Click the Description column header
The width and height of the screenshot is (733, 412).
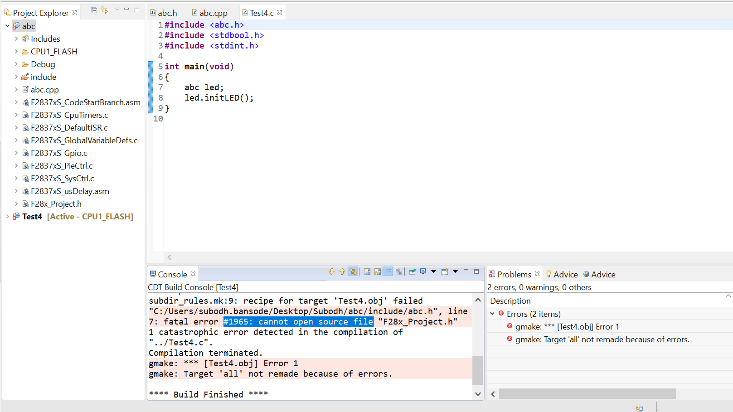[x=510, y=301]
